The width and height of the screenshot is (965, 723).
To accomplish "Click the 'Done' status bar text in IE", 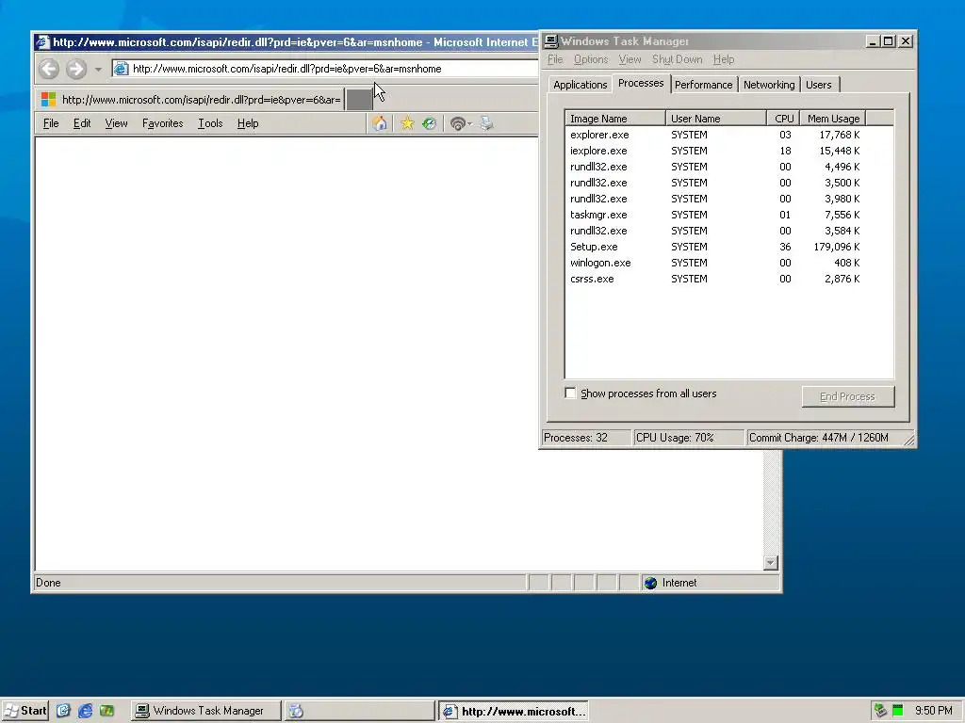I will click(x=48, y=583).
